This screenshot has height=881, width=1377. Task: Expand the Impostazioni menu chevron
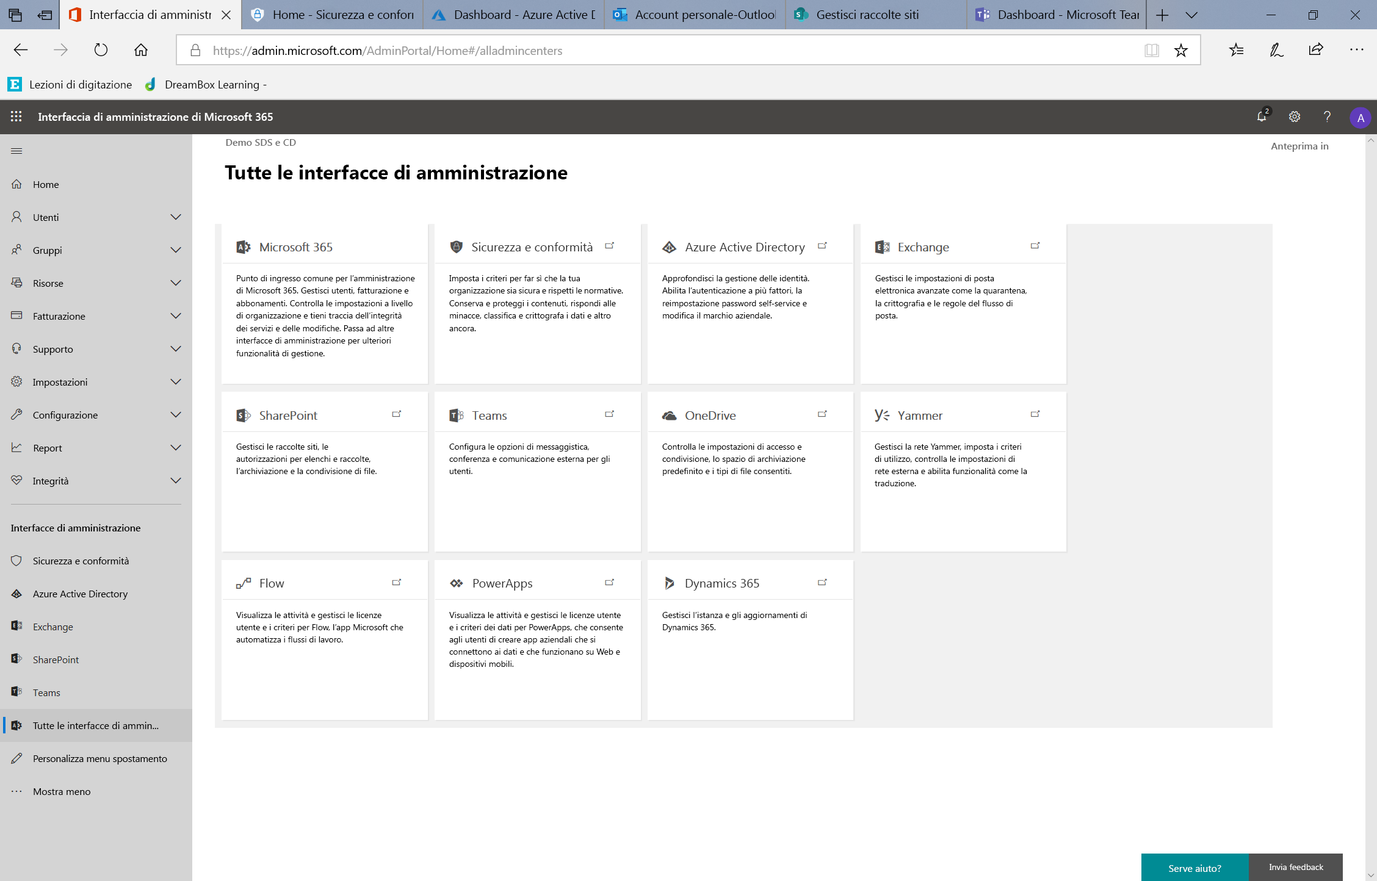[176, 382]
